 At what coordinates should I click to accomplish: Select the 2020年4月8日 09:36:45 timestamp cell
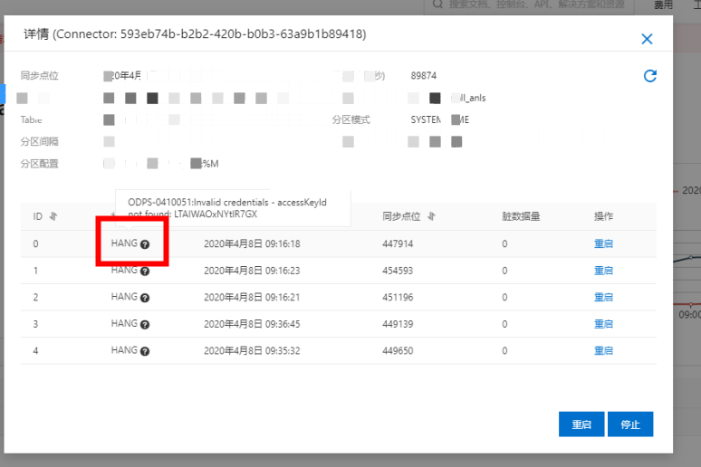[x=252, y=324]
